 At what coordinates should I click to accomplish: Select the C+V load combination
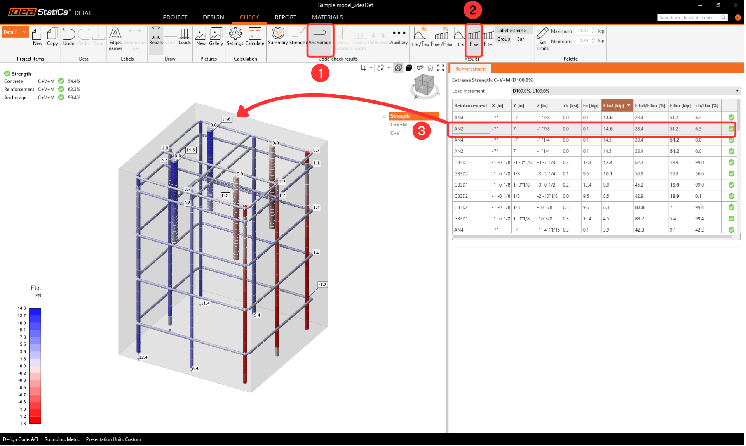(395, 133)
